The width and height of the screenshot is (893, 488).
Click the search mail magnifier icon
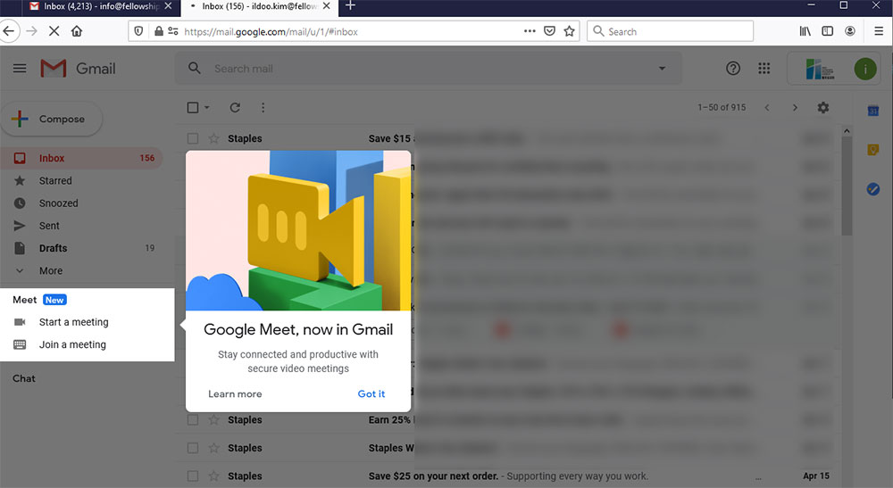194,69
